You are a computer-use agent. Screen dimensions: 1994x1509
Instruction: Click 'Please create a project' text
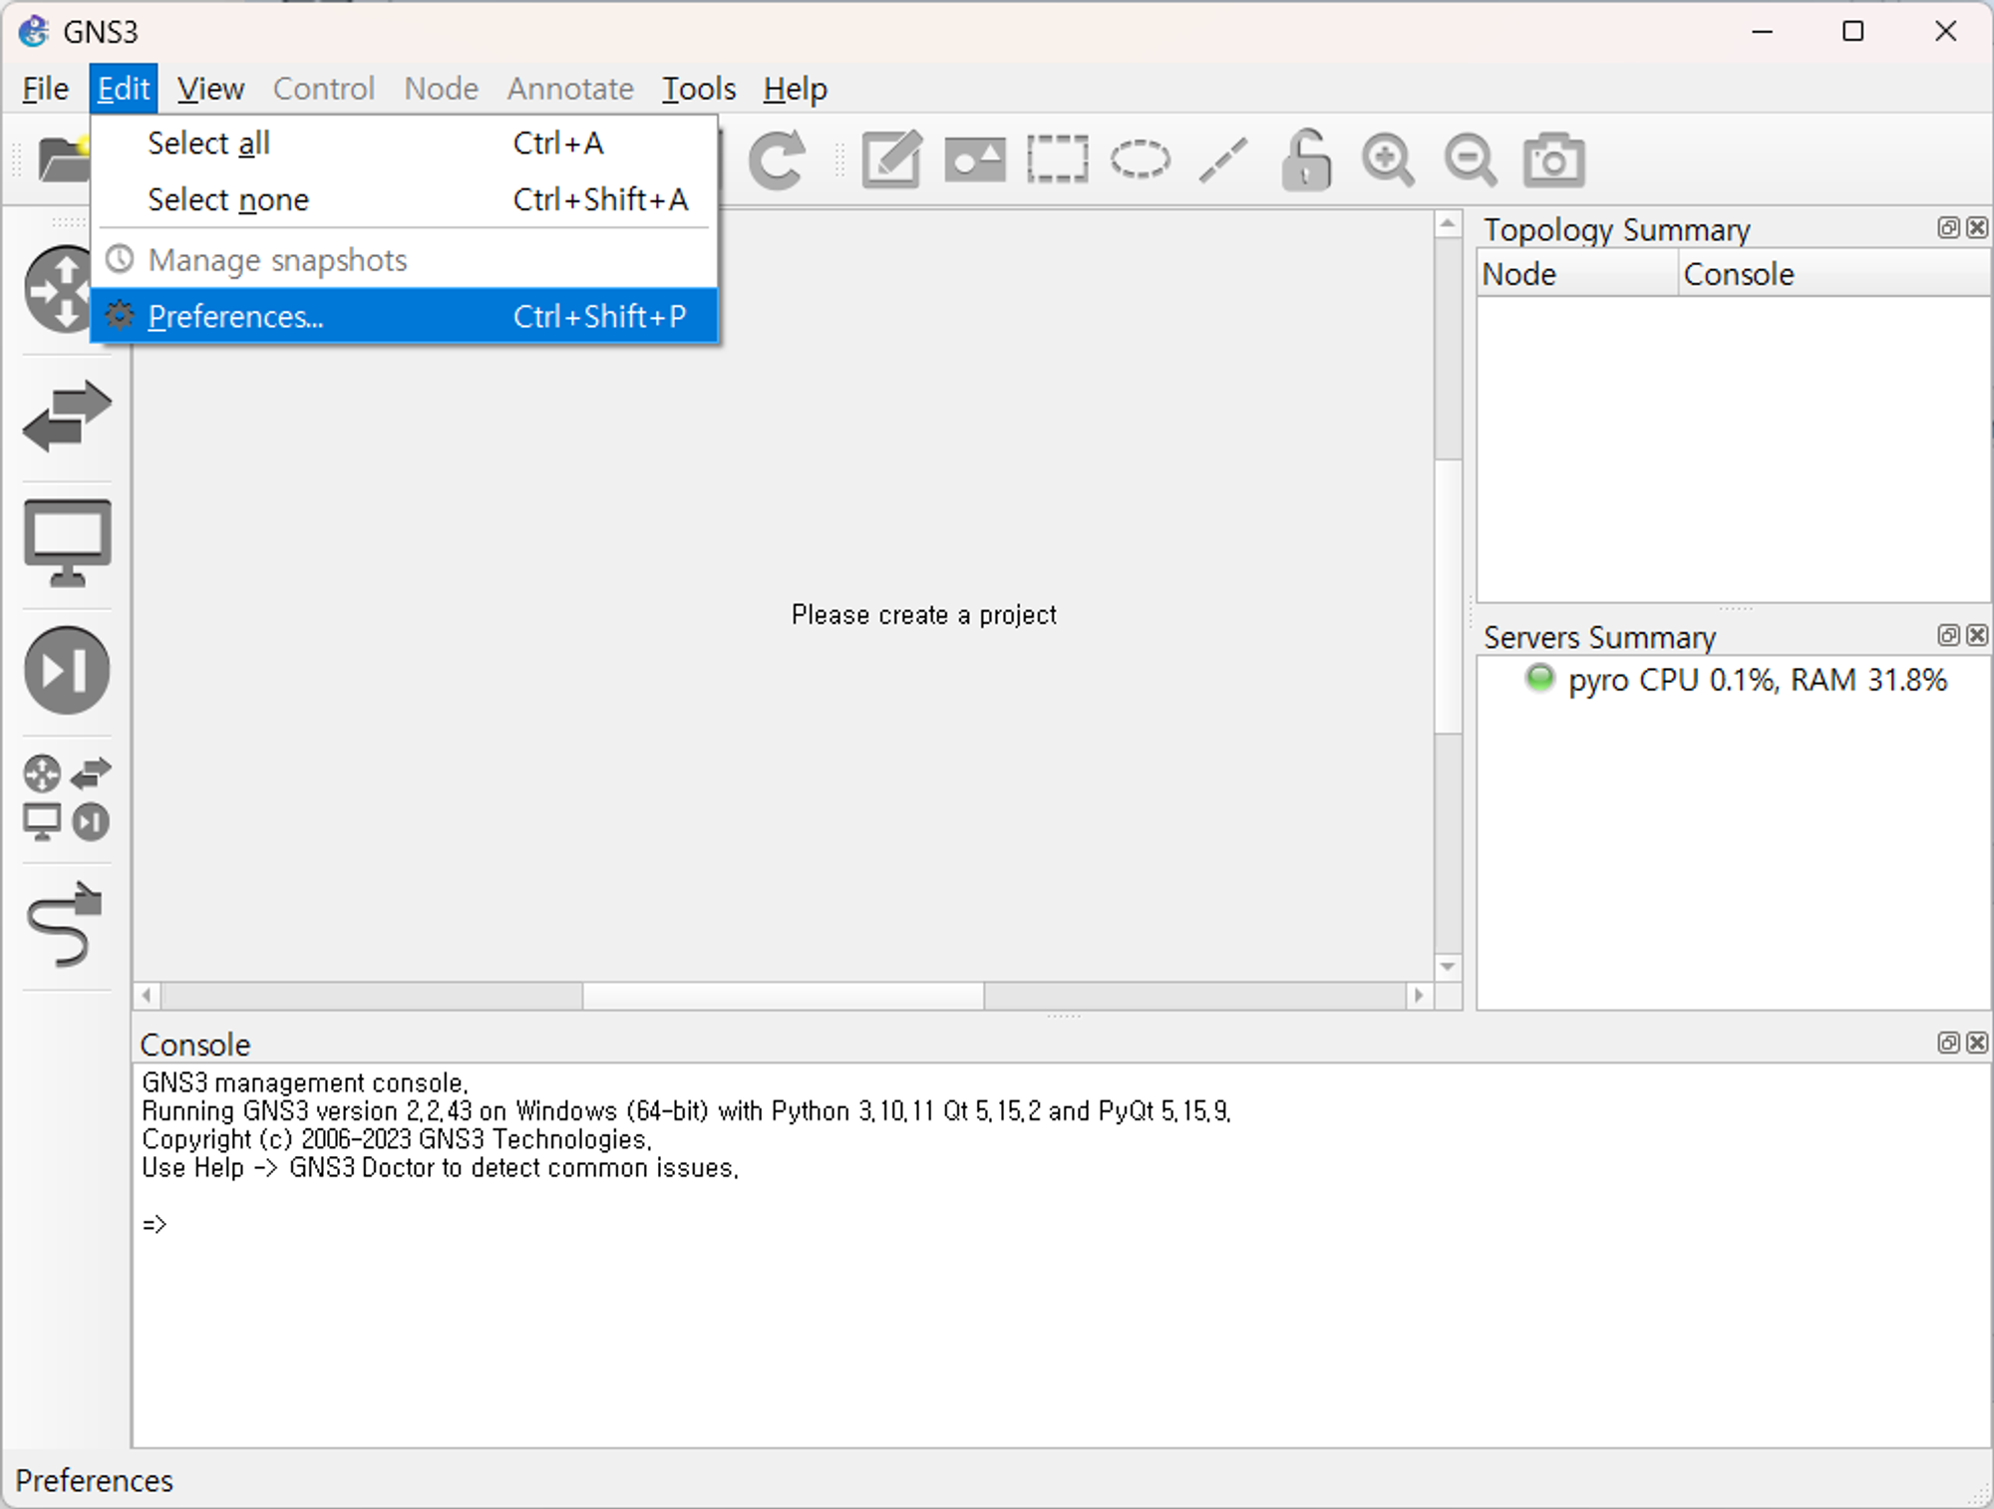point(924,615)
